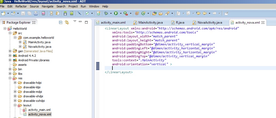Click the second New file toolbar icon
Image resolution: width=276 pixels, height=118 pixels.
point(13,13)
